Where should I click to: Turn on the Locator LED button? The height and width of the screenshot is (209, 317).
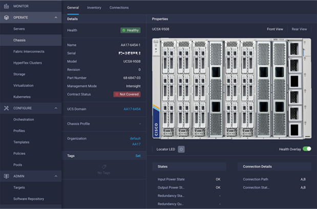tap(181, 150)
